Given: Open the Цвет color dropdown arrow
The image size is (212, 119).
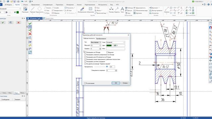Looking at the screenshot, I should coord(113,46).
